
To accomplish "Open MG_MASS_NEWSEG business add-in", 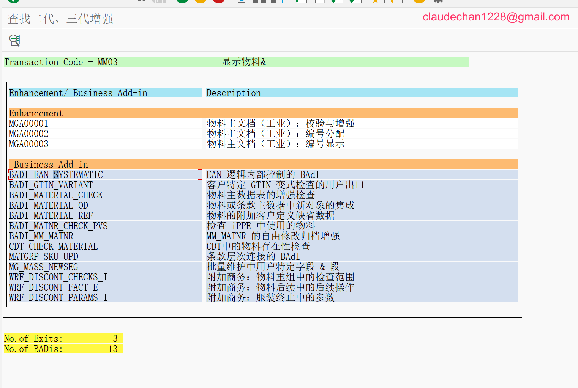I will pyautogui.click(x=44, y=267).
